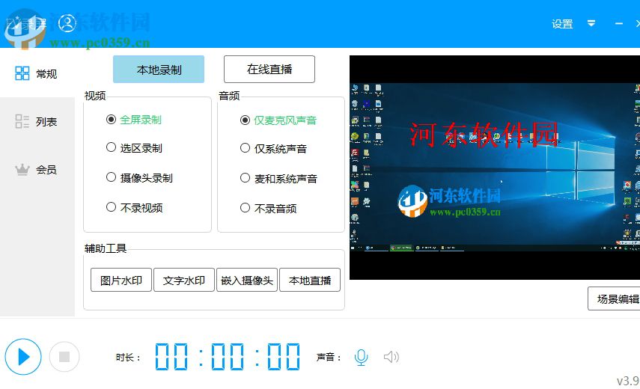Open the 常规 general sidebar tab

coord(37,73)
